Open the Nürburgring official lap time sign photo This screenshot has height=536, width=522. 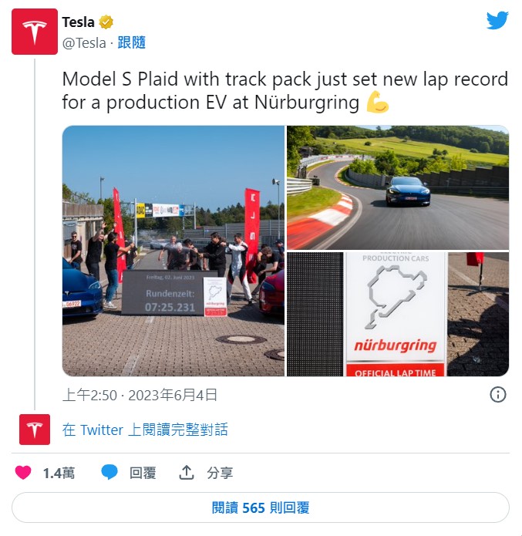click(398, 315)
